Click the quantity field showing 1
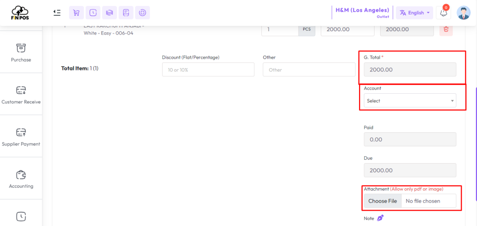 (280, 29)
